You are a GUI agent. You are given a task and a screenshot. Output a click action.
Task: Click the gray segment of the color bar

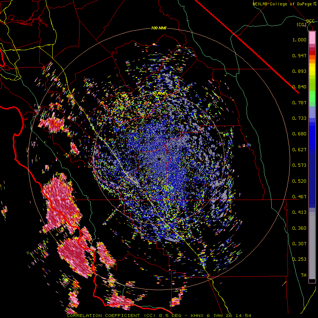(x=312, y=246)
